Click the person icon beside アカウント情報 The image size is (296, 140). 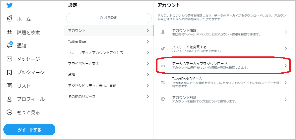click(x=163, y=32)
